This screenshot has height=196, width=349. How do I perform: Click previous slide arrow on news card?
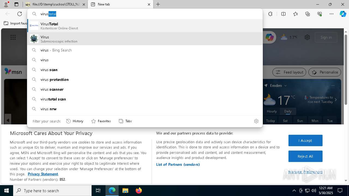8,120
